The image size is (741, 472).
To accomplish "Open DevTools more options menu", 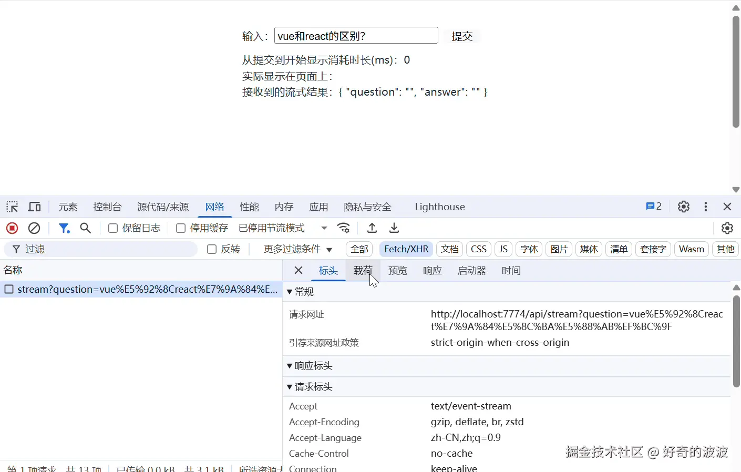I will (x=706, y=207).
